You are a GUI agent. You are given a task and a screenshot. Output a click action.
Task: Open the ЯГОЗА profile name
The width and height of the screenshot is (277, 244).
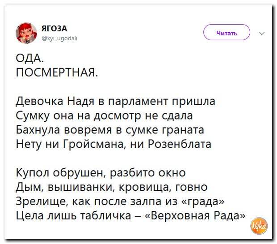54,29
